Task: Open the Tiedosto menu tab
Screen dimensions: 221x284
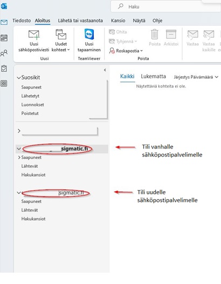Action: (22, 21)
